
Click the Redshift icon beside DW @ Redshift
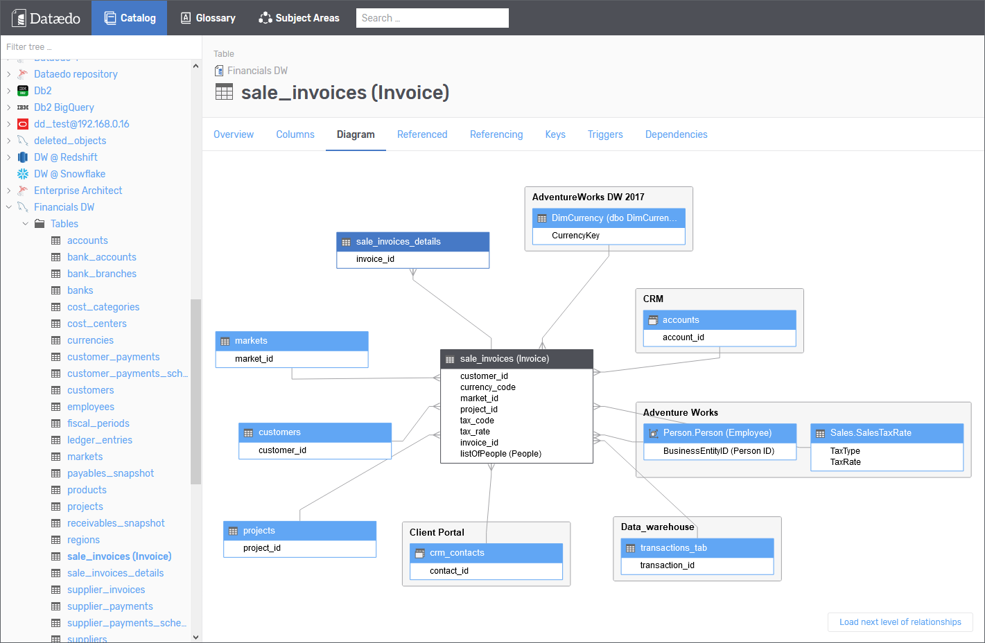[x=23, y=157]
